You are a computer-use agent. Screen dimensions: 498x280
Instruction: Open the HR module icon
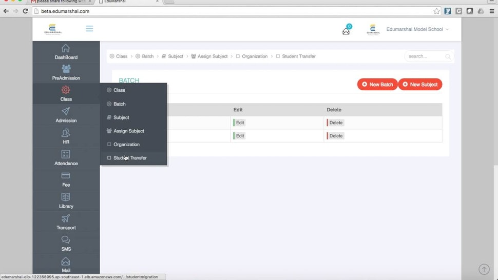click(x=66, y=132)
